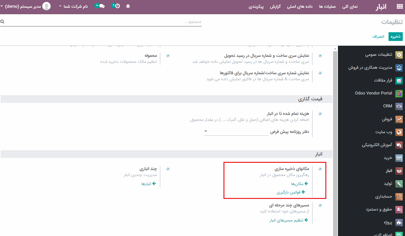Open تنظیم مسیرهای انبار link
The width and height of the screenshot is (405, 236).
pos(286,220)
